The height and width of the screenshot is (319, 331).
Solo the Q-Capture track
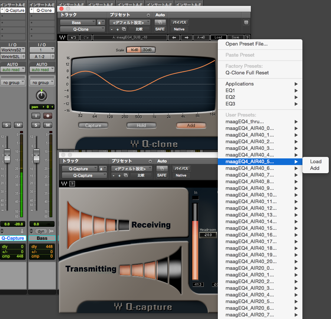(7, 125)
